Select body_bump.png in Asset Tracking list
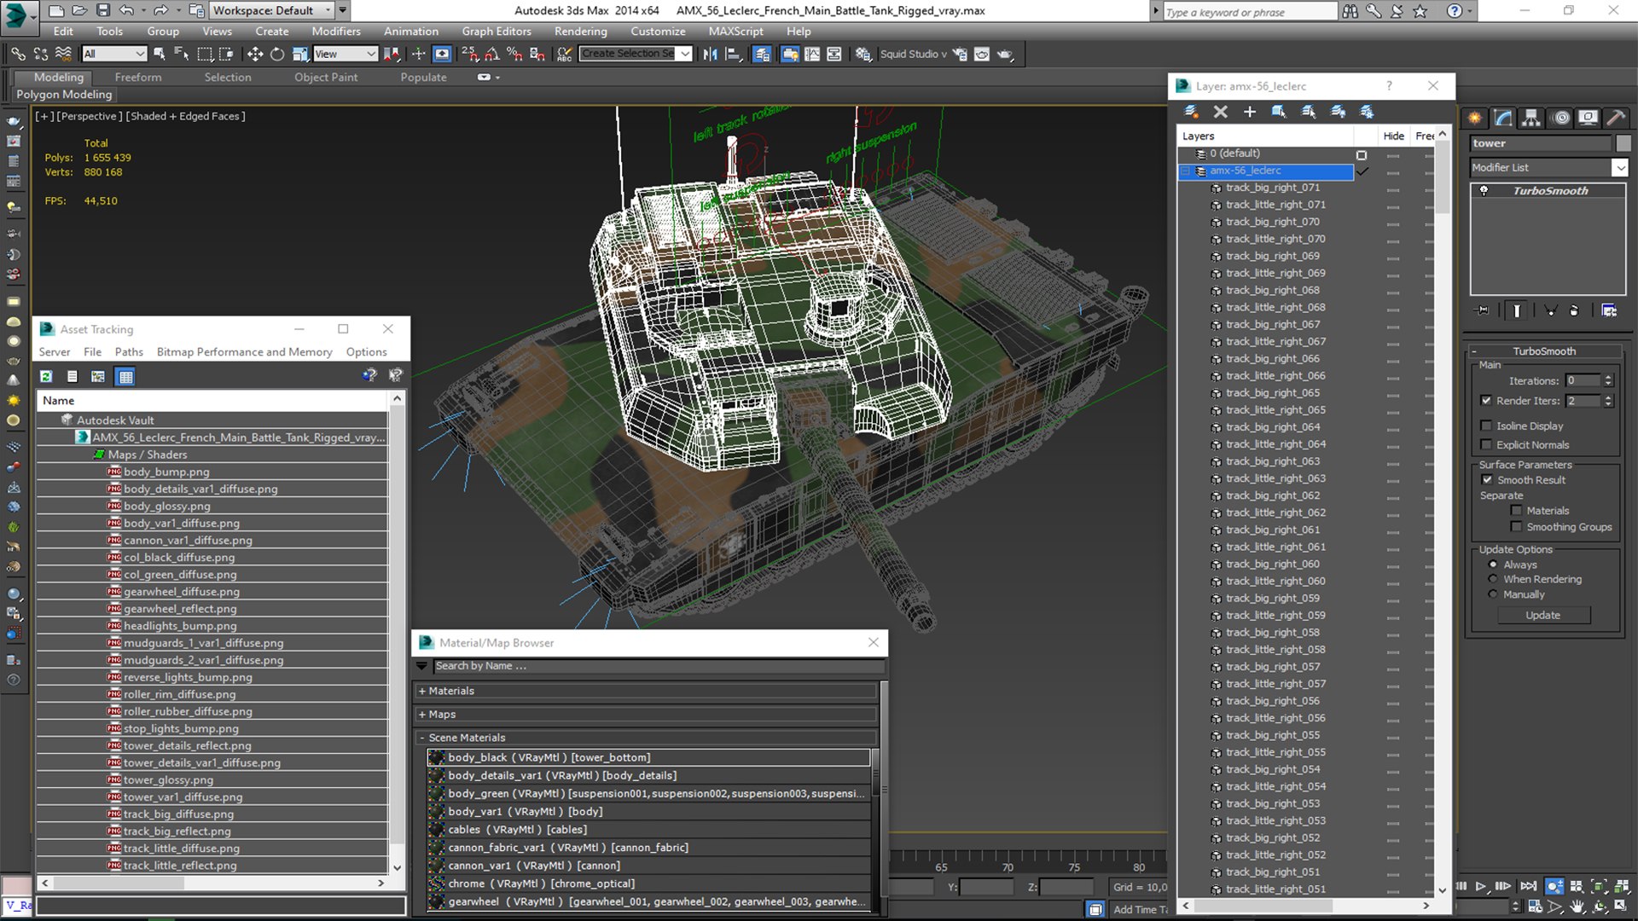Screen dimensions: 1638x921 (166, 472)
